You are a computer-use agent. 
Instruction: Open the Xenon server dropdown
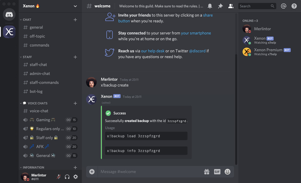point(75,6)
